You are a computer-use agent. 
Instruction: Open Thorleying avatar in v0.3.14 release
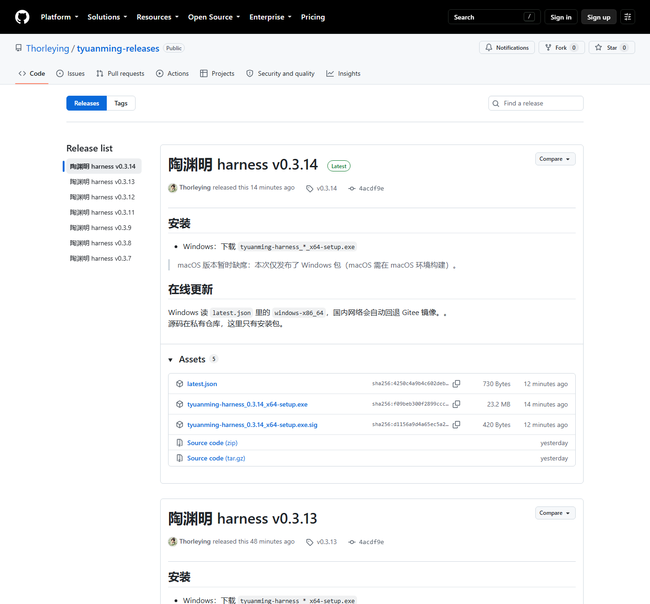pos(173,188)
